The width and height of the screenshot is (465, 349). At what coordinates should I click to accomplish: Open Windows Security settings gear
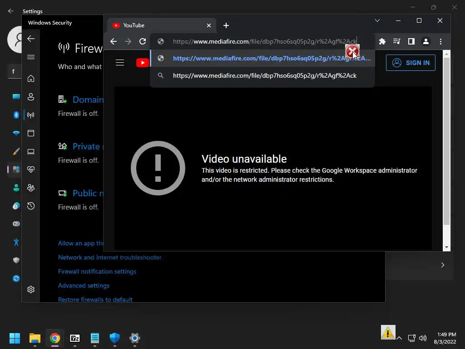pos(31,289)
